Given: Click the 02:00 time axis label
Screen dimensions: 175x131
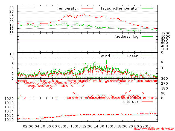Looking at the screenshot, I should coord(28,126).
